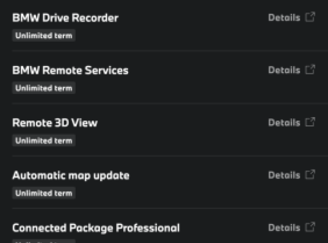Click Unlimited term badge under BMW Remote Services

tap(44, 88)
